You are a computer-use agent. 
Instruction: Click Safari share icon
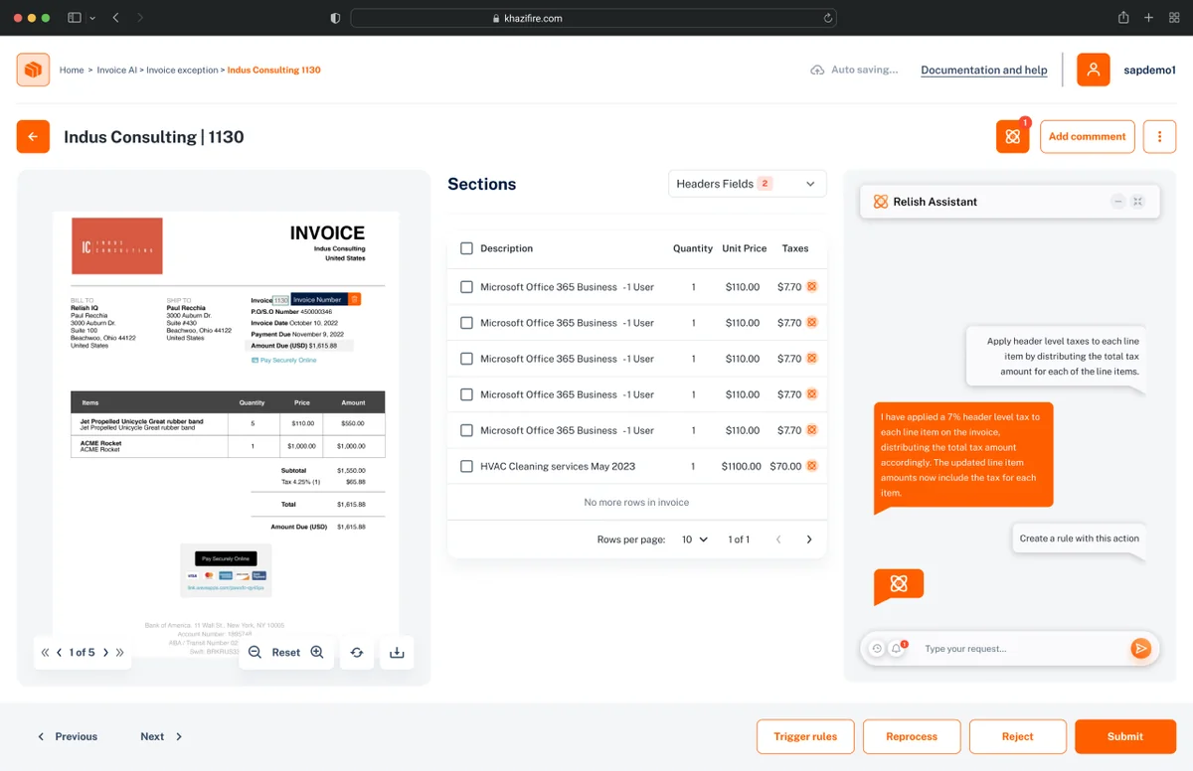pyautogui.click(x=1123, y=18)
